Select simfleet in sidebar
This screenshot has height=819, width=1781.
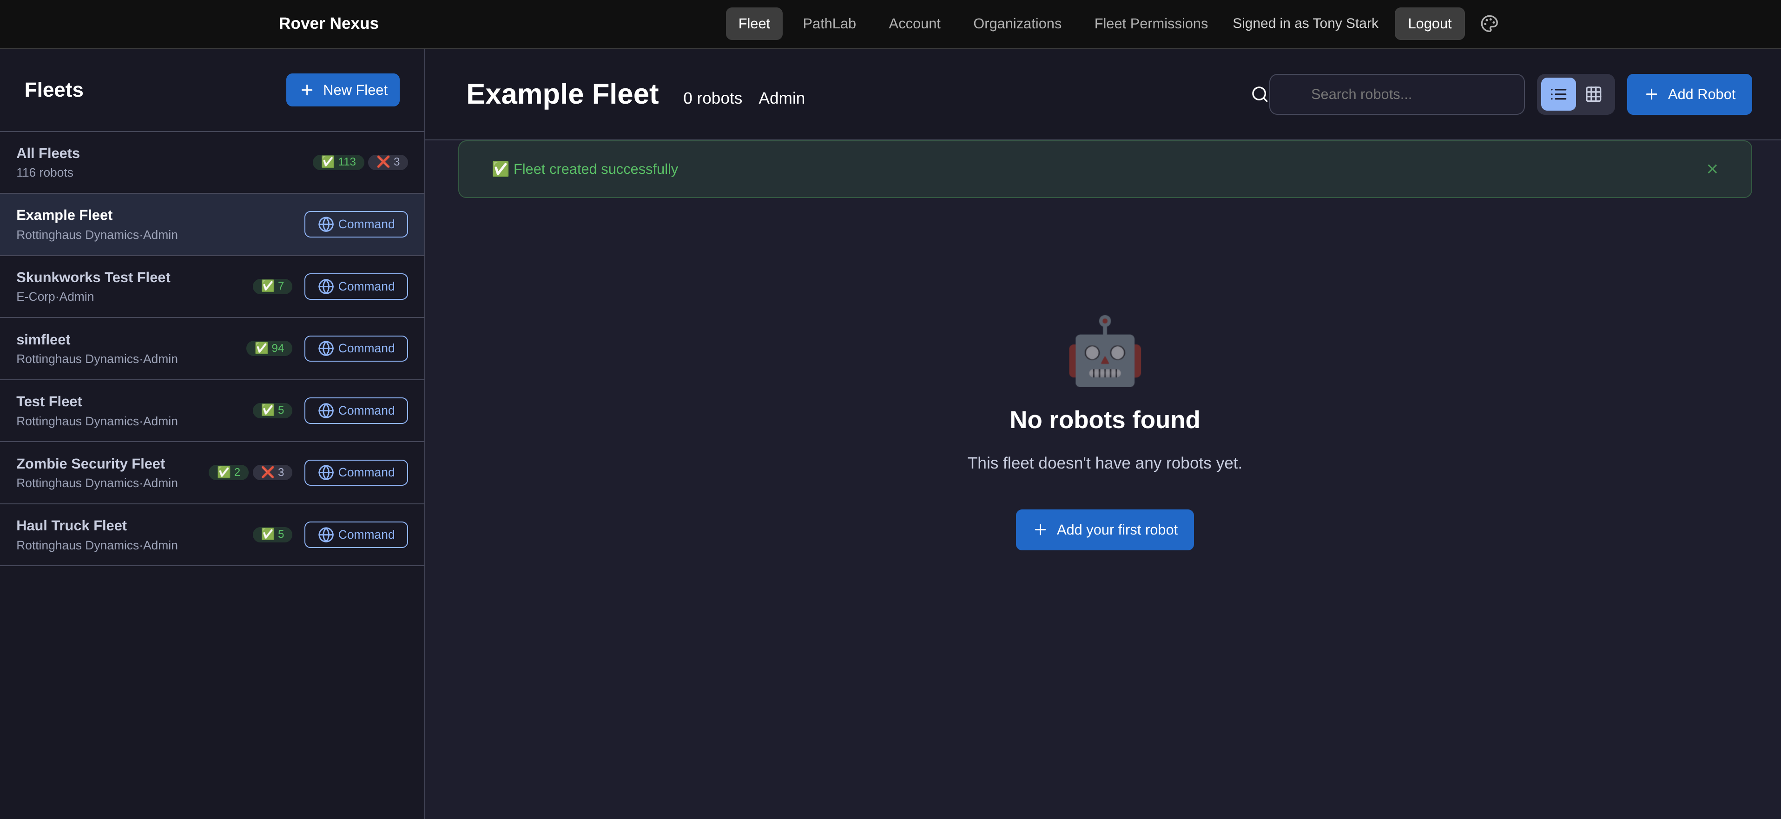(x=212, y=349)
